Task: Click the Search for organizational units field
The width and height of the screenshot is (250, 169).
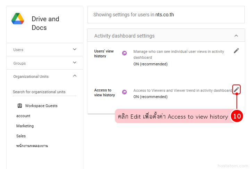Action: (x=44, y=92)
